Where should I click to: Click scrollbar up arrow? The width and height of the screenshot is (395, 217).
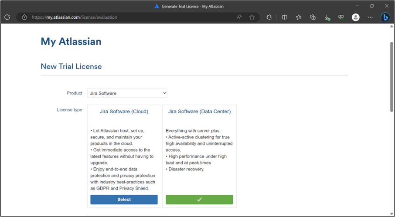(392, 27)
